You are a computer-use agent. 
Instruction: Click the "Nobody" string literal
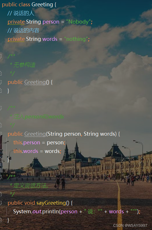click(x=78, y=22)
